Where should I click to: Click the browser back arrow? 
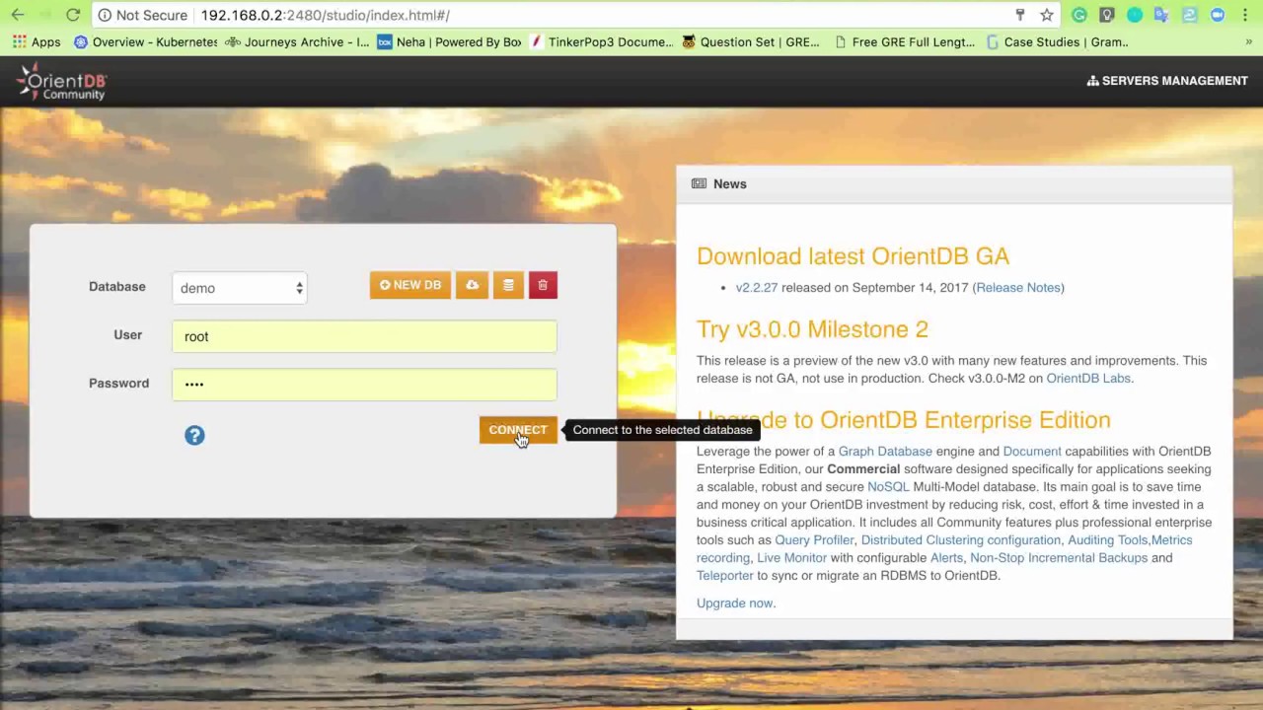click(18, 15)
